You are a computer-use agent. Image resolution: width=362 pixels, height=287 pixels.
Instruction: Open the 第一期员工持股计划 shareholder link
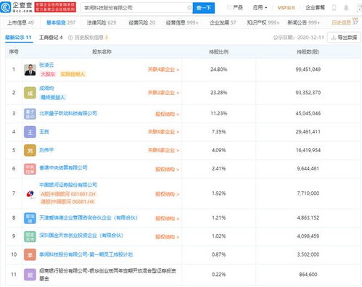pyautogui.click(x=86, y=254)
